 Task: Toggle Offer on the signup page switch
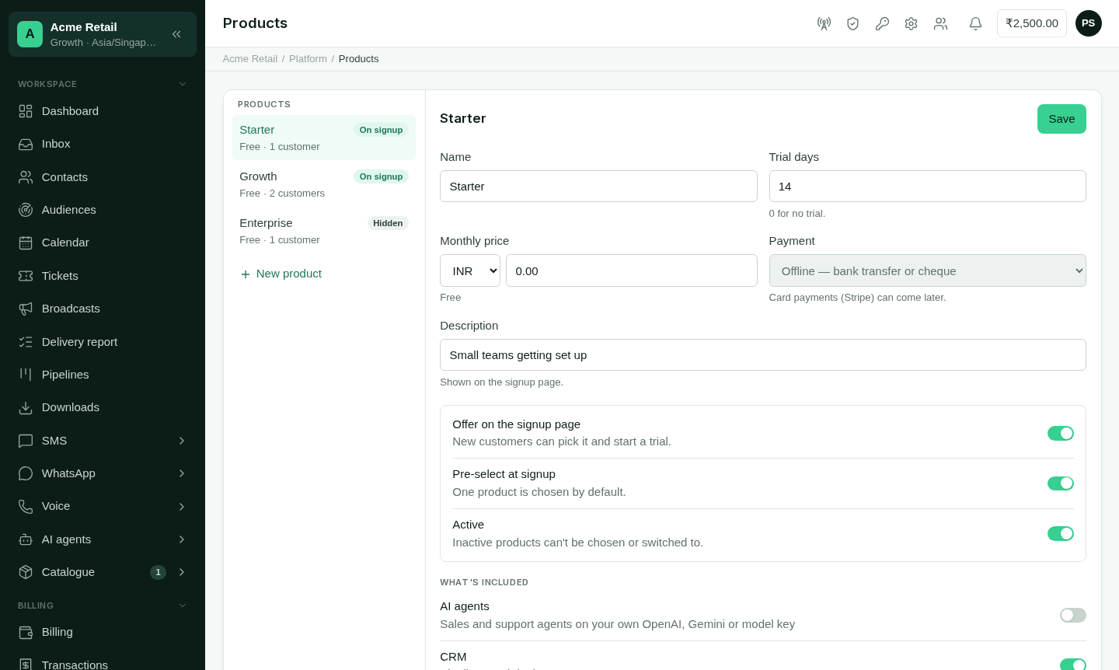[1060, 433]
